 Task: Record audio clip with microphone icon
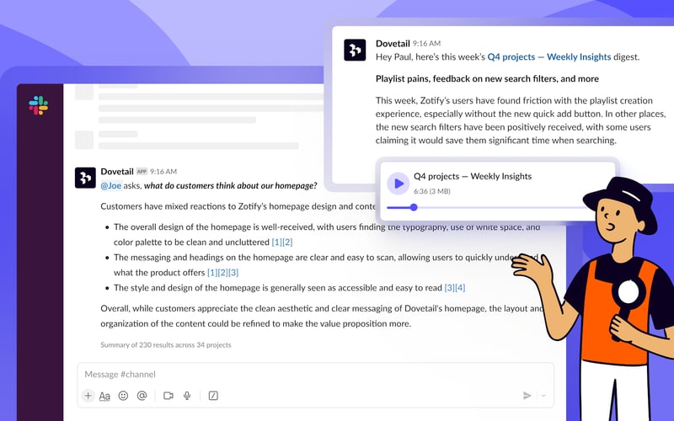click(x=187, y=396)
